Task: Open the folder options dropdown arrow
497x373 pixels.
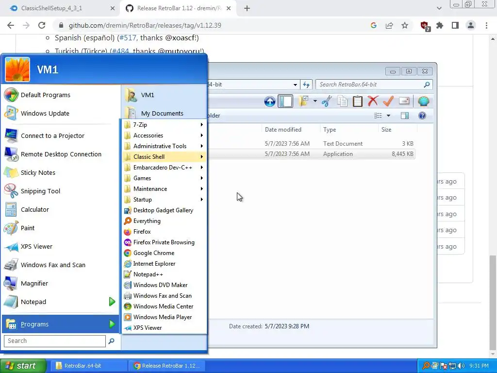Action: click(x=315, y=101)
